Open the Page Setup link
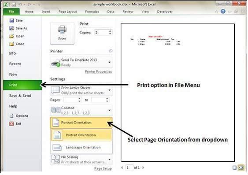This screenshot has height=175, width=248. click(103, 168)
